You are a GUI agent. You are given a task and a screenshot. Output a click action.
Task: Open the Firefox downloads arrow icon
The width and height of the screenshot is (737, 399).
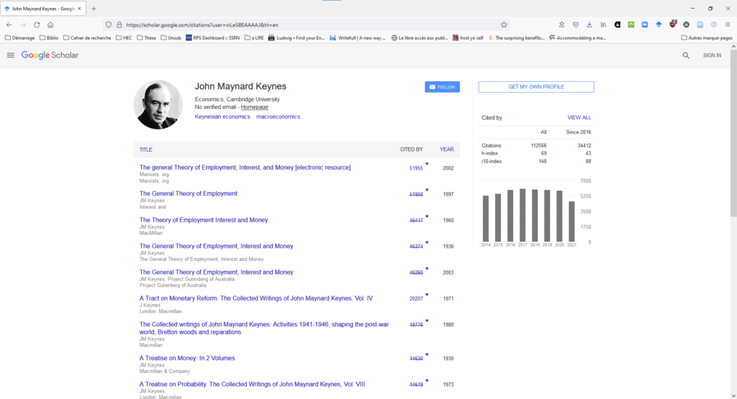click(589, 24)
